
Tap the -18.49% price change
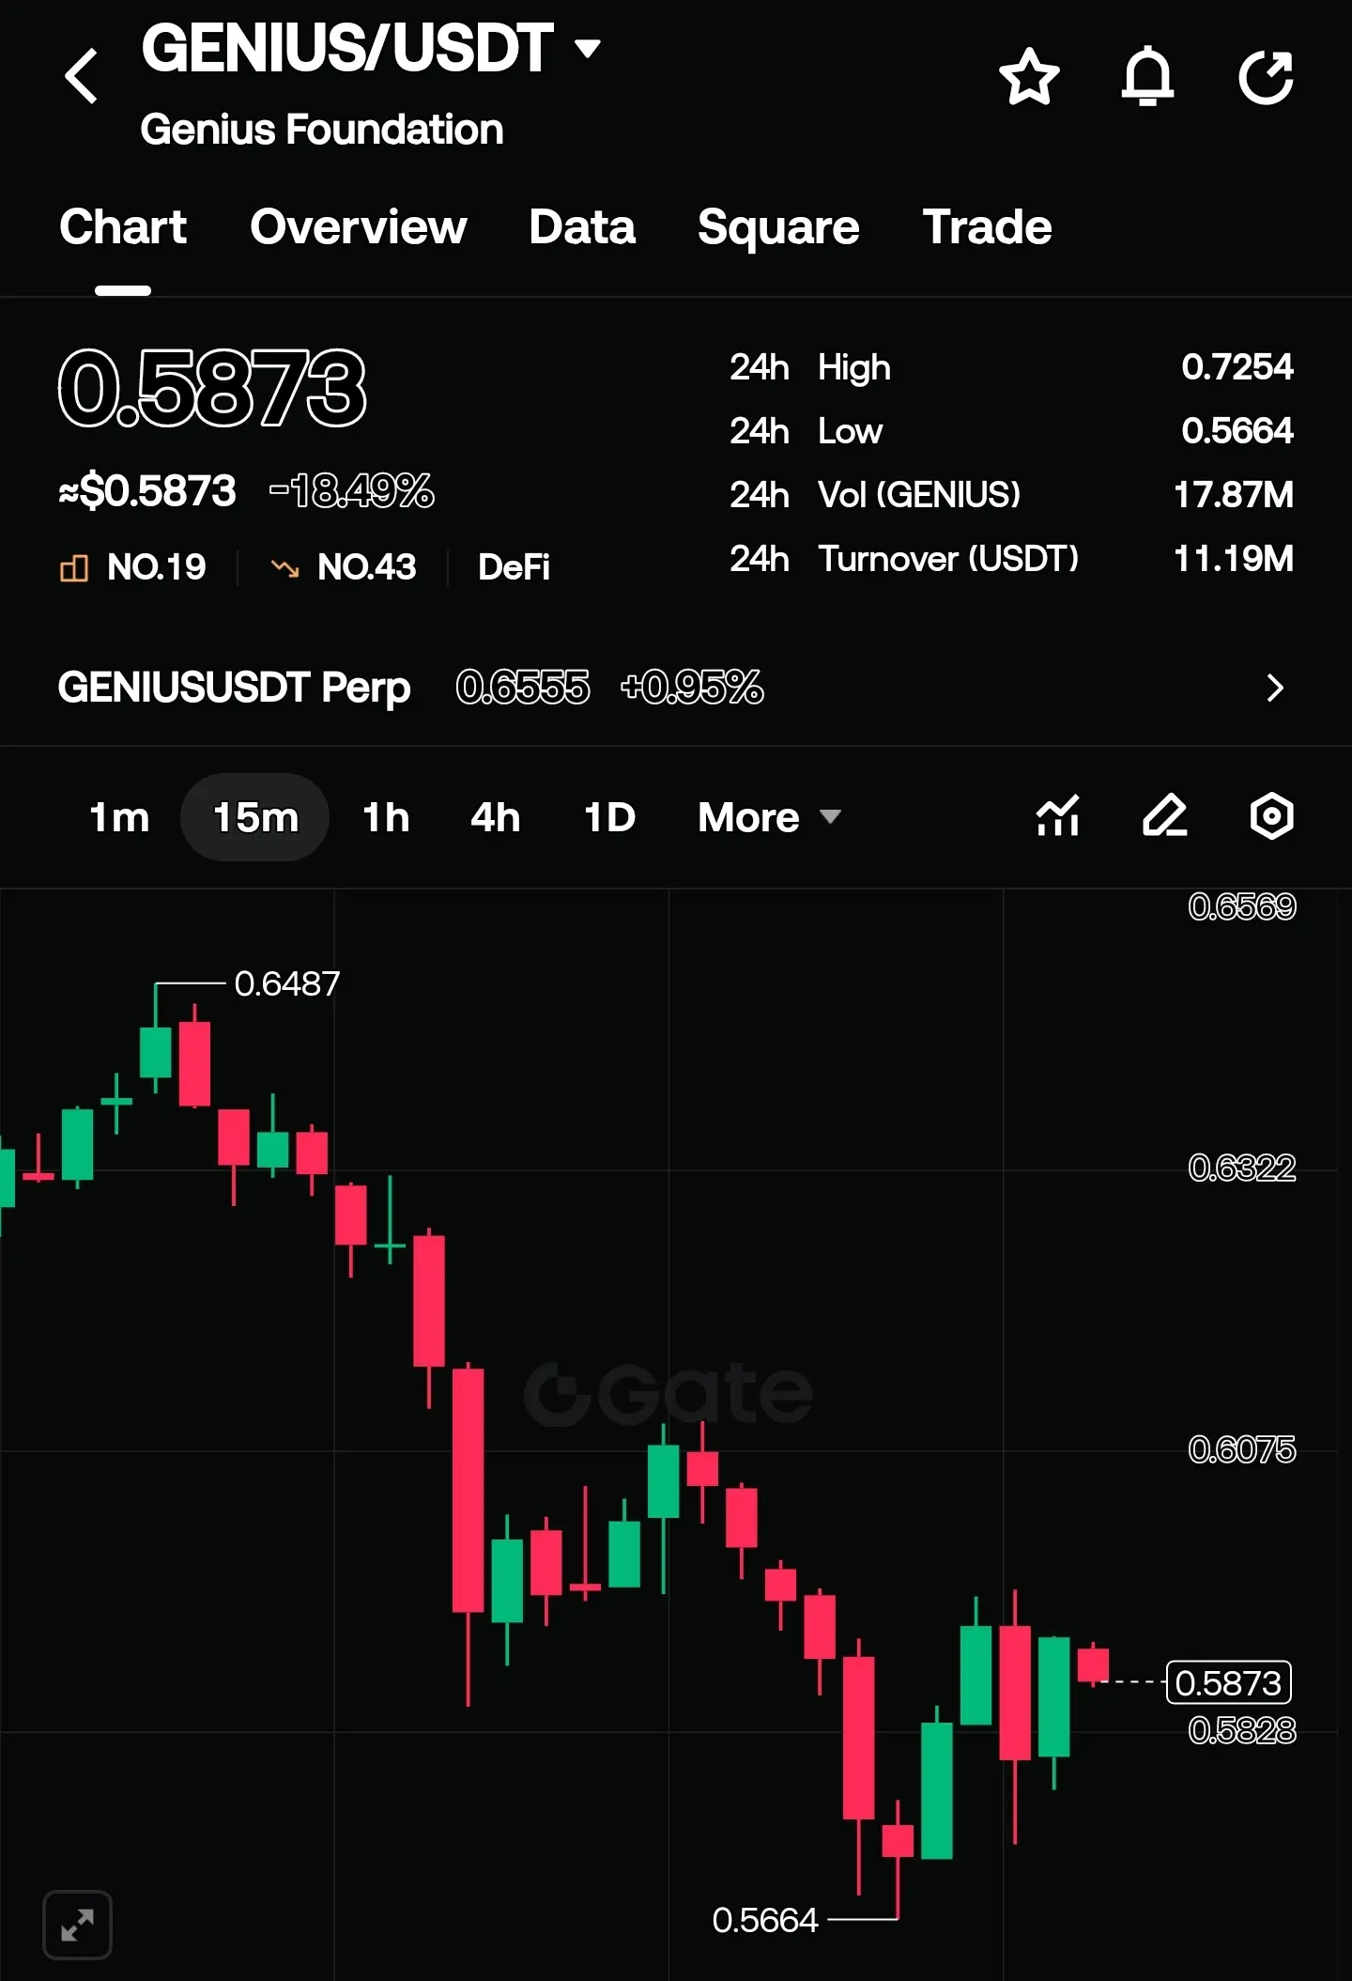pos(352,490)
